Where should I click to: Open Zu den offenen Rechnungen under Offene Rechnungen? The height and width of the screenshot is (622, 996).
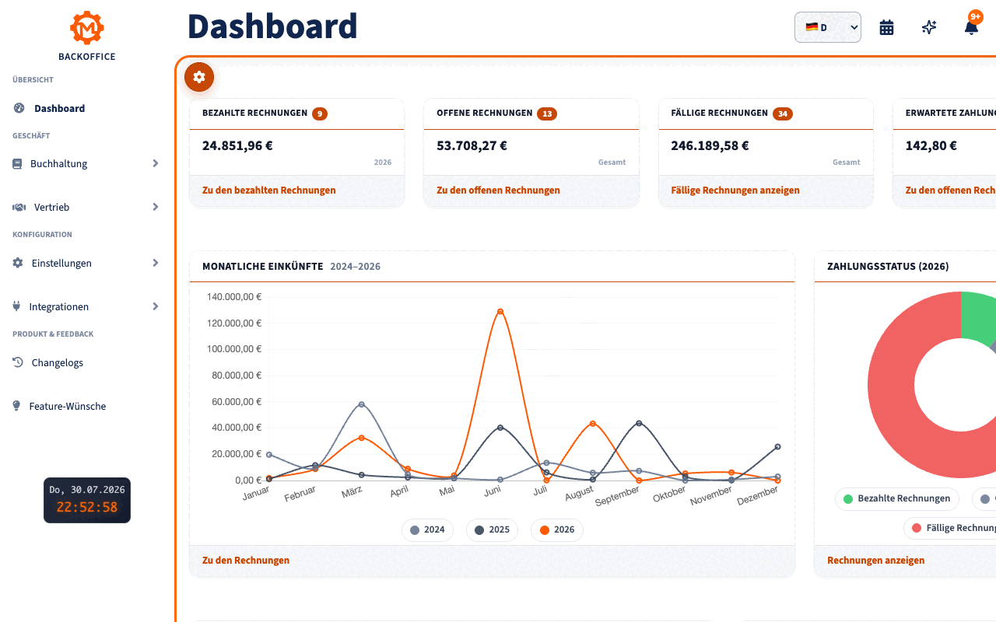coord(498,190)
